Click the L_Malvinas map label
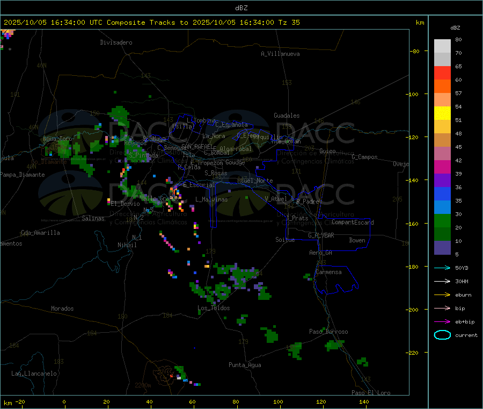Image resolution: width=483 pixels, height=409 pixels. click(211, 199)
